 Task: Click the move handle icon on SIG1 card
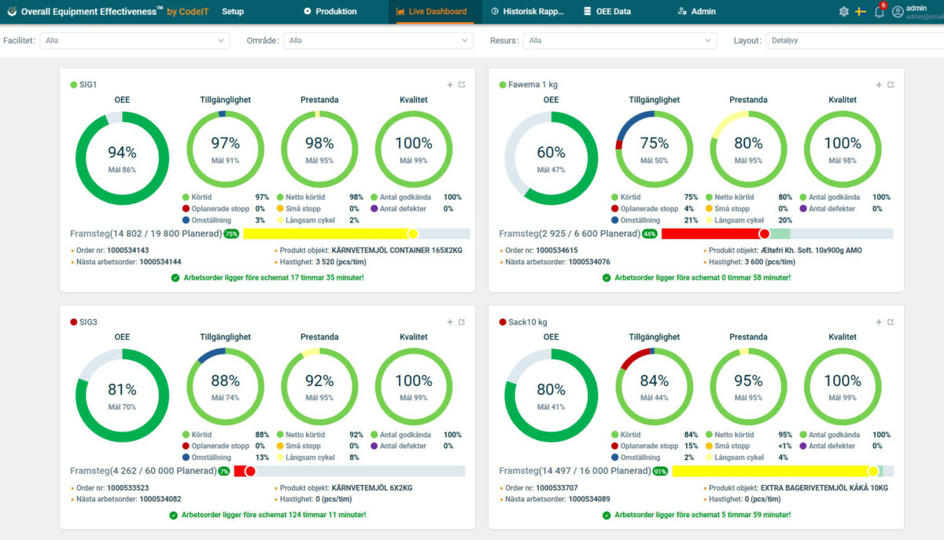tap(450, 85)
